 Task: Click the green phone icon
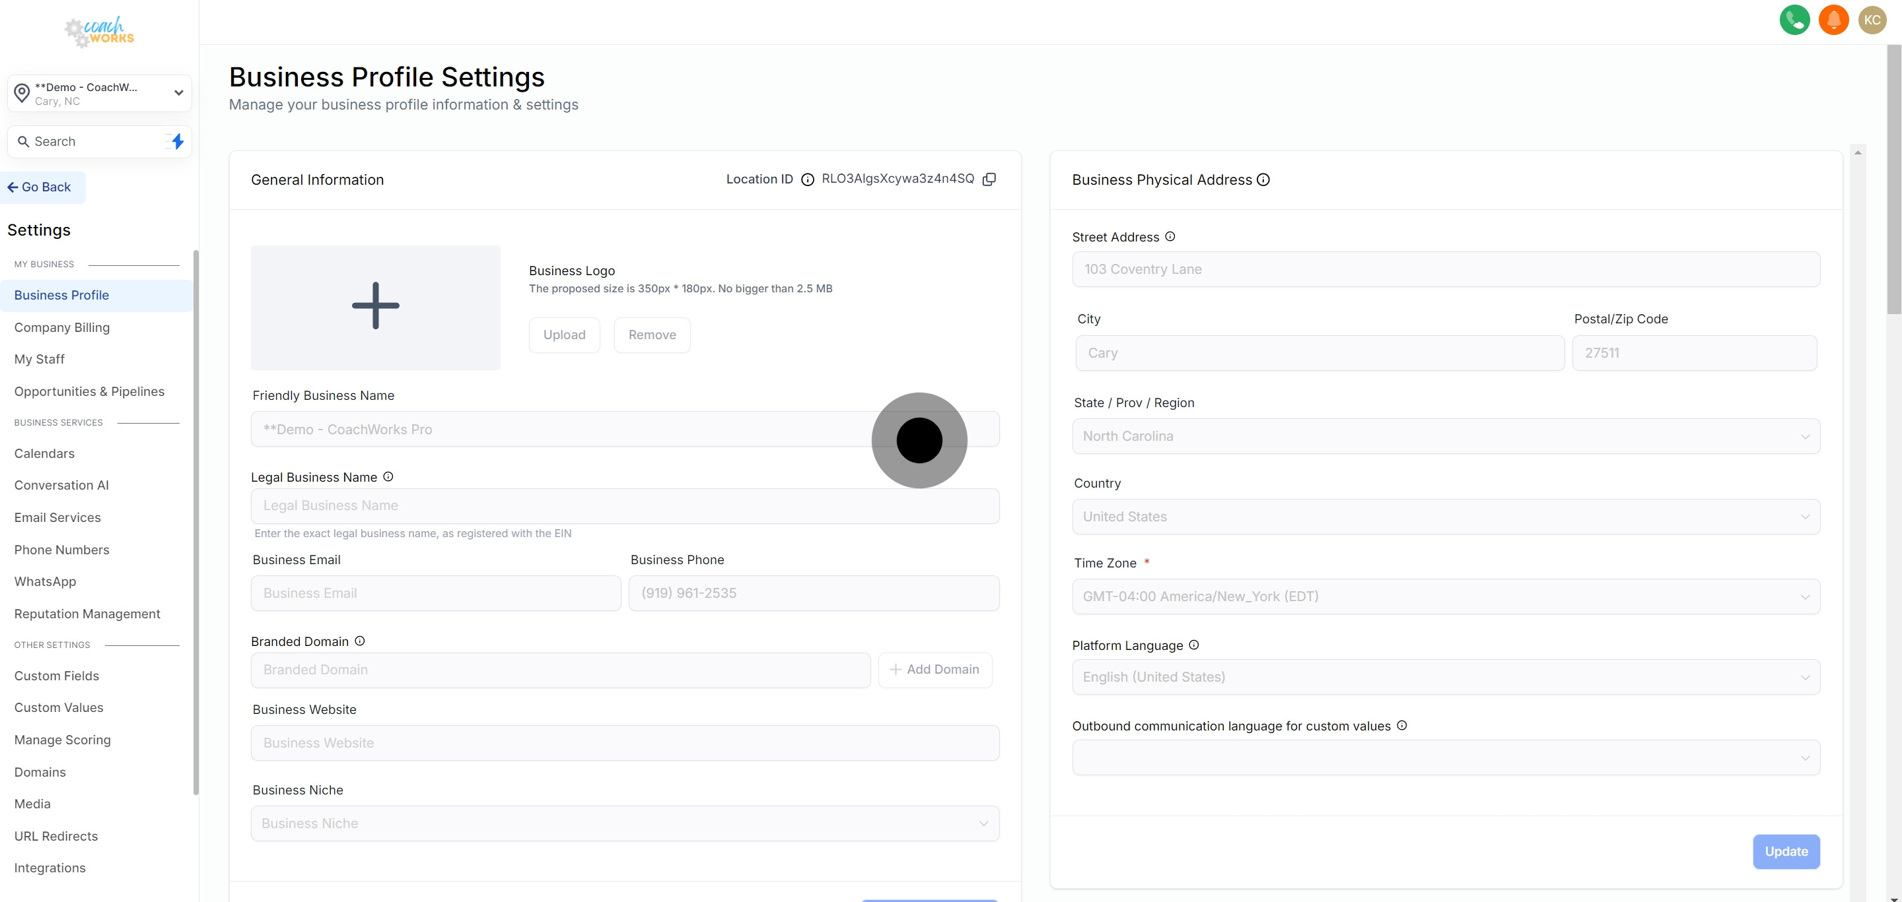(1795, 19)
